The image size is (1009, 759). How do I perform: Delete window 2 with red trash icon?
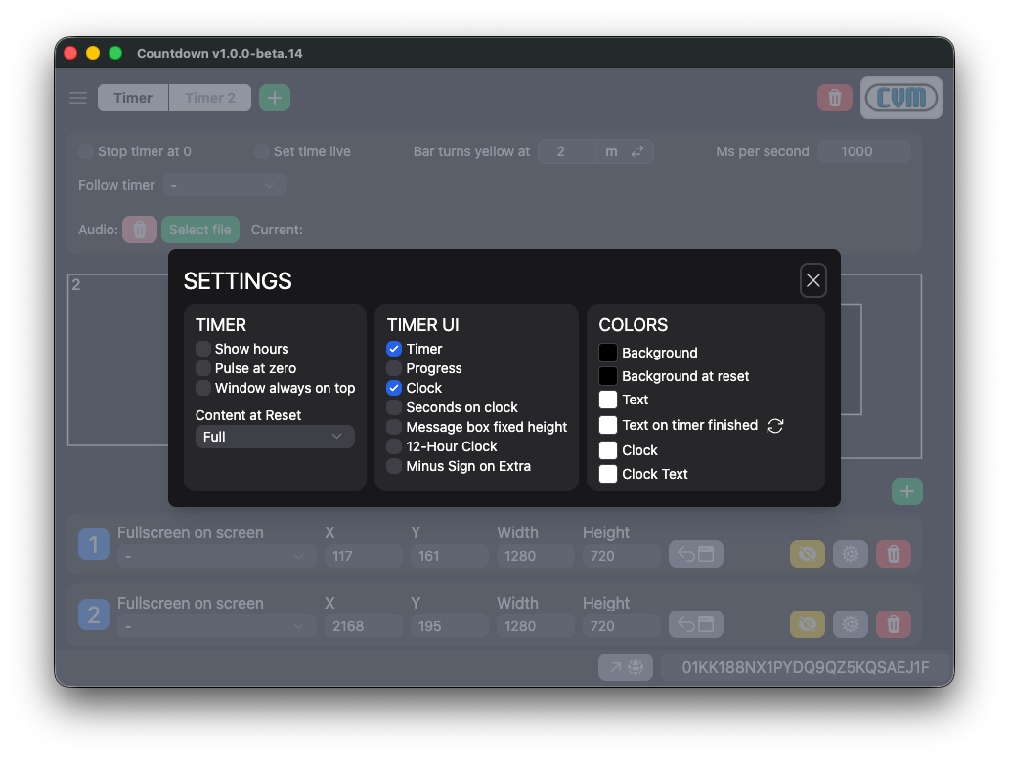click(x=894, y=624)
